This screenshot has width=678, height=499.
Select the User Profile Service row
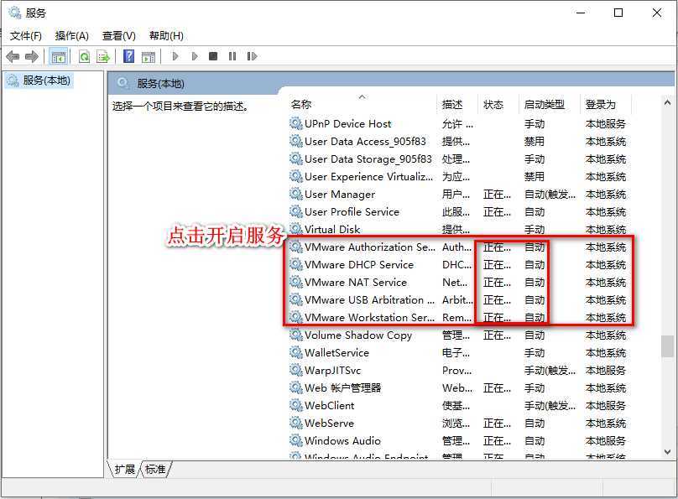tap(458, 211)
